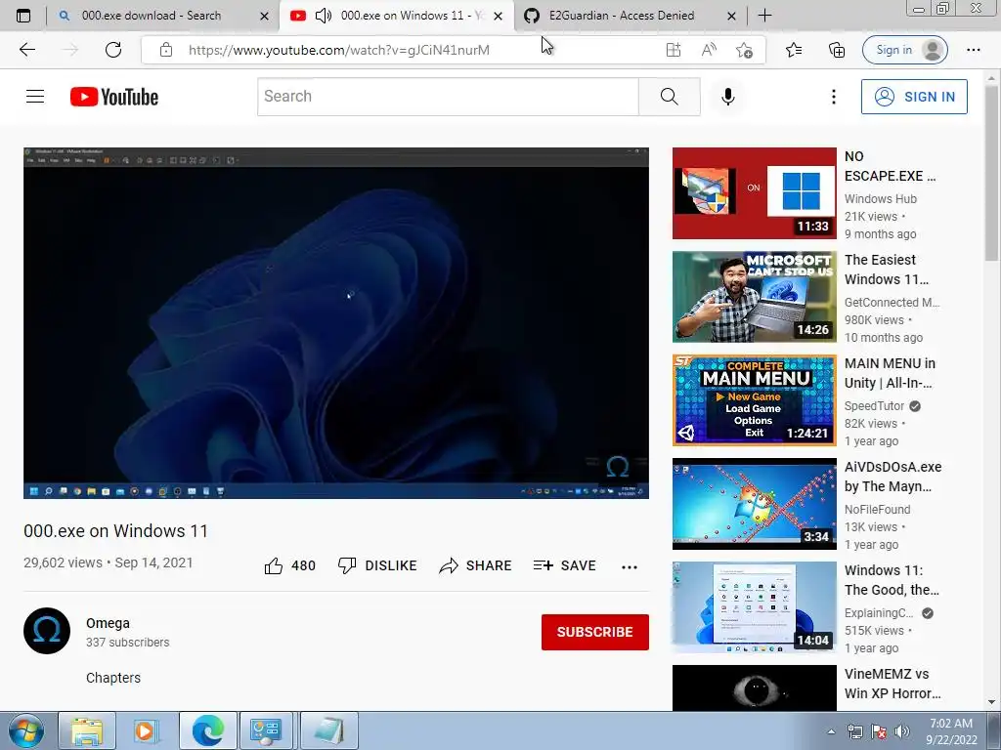Open The Easiest Windows 11 video title
Screen dimensions: 1001x750
pos(887,270)
